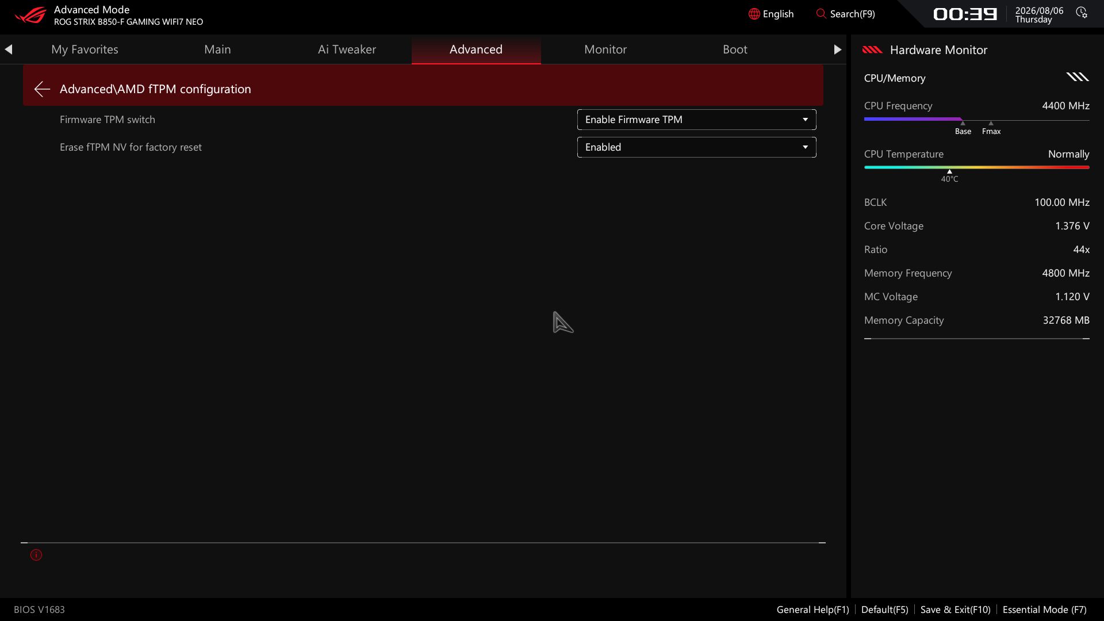Switch to Essential Mode (F7)
The image size is (1104, 621).
1044,609
